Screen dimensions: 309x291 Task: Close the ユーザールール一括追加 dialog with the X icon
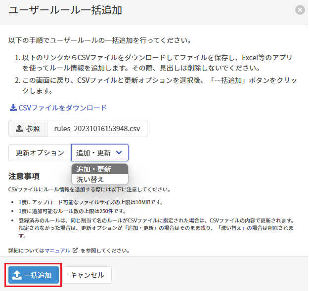(299, 10)
